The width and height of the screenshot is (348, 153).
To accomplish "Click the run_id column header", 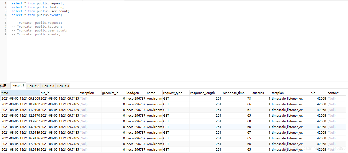I will pos(59,93).
